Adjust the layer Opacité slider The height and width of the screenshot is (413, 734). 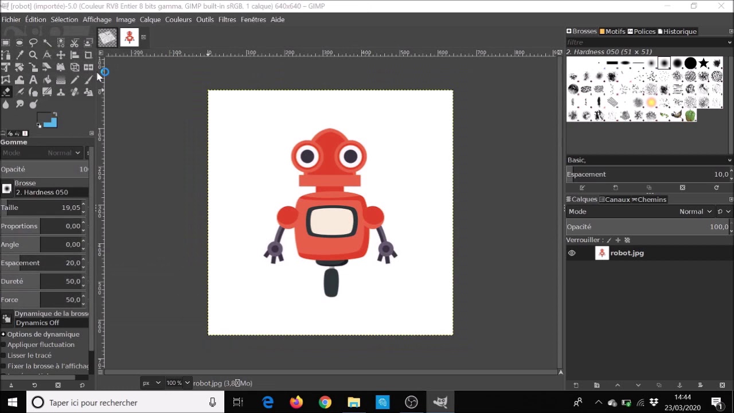pos(648,227)
